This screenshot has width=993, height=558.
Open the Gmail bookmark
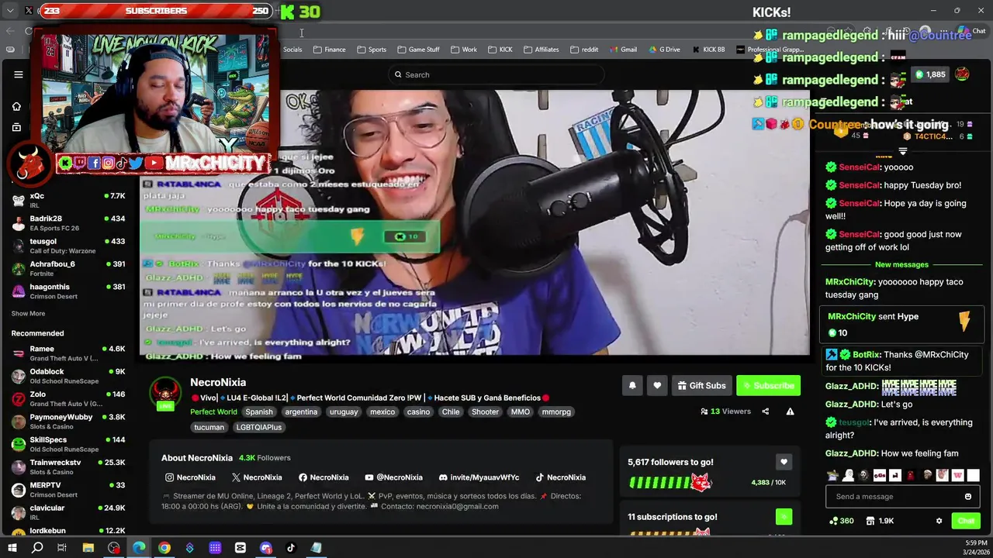(x=623, y=50)
